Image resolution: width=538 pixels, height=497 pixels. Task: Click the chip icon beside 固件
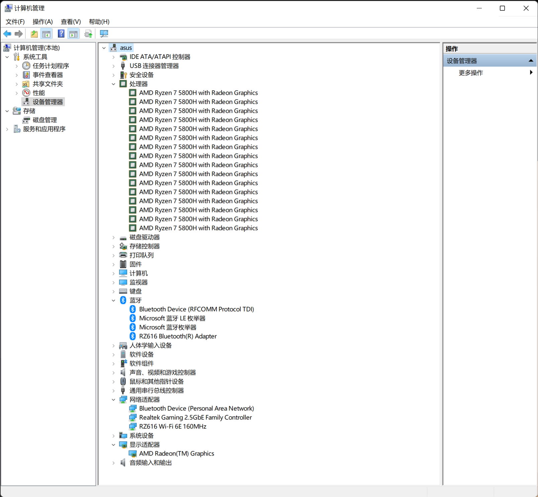(123, 264)
